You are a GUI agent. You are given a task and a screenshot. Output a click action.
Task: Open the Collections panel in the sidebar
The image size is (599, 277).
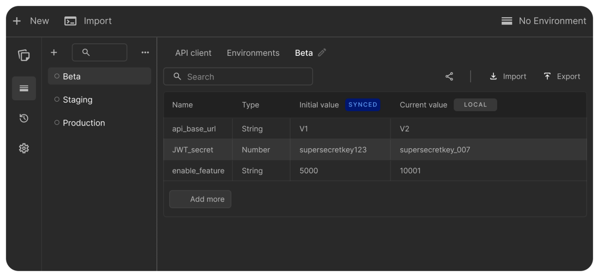click(x=24, y=55)
